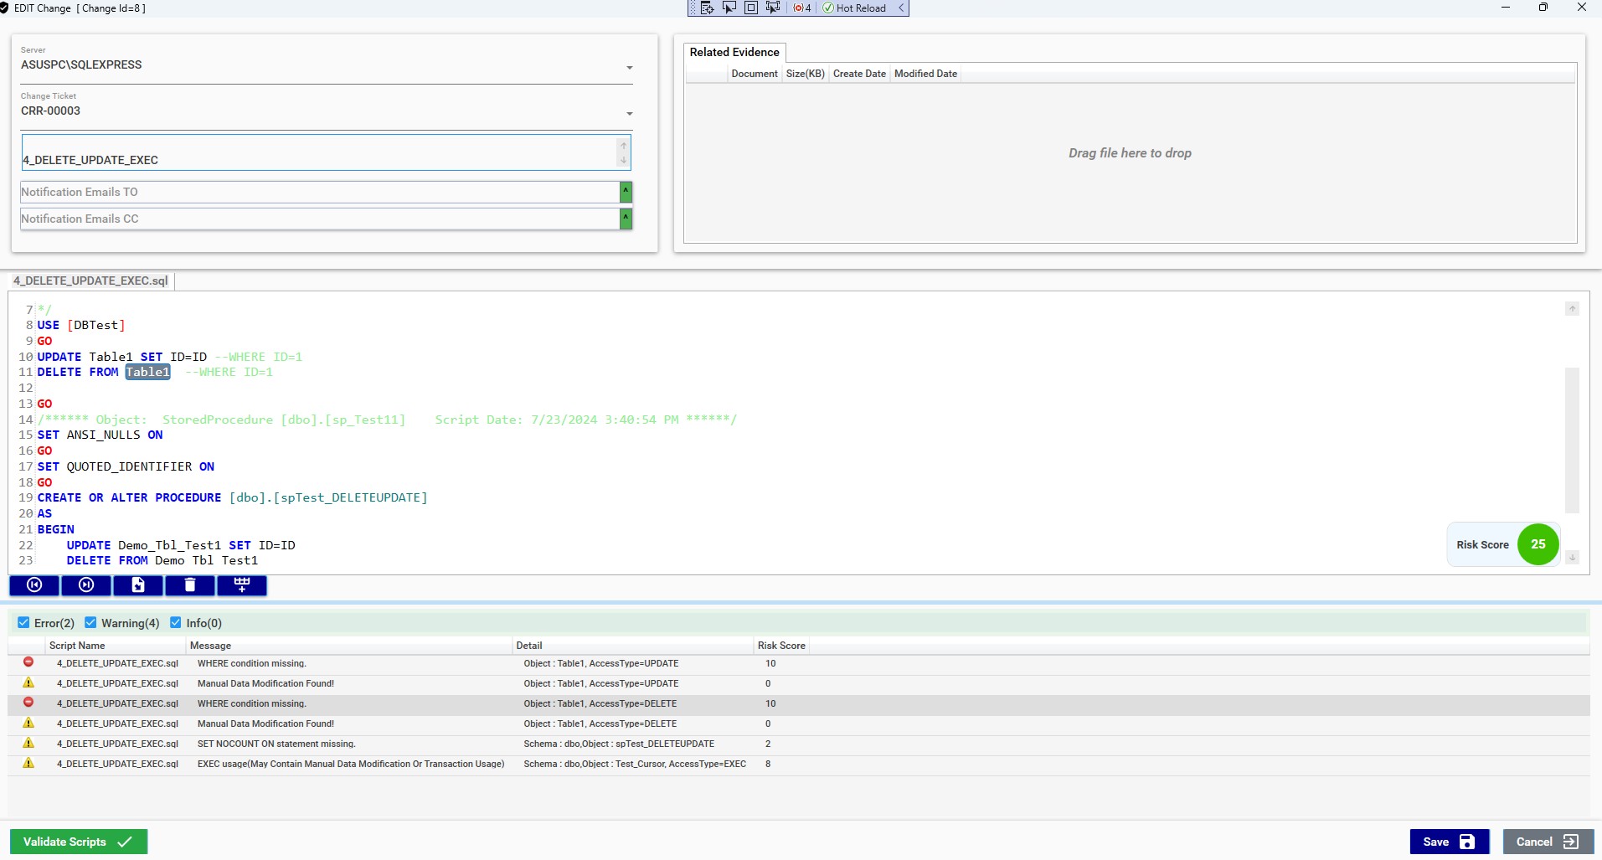Click the import script file icon
The image size is (1602, 860).
(x=138, y=585)
